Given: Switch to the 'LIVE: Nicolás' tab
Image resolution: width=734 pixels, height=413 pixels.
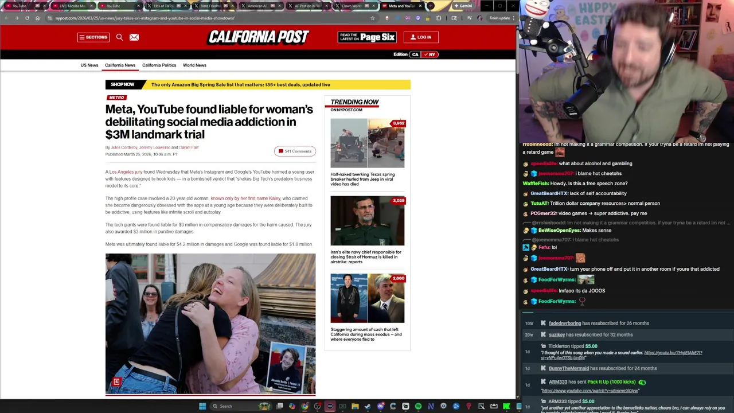Looking at the screenshot, I should click(73, 6).
